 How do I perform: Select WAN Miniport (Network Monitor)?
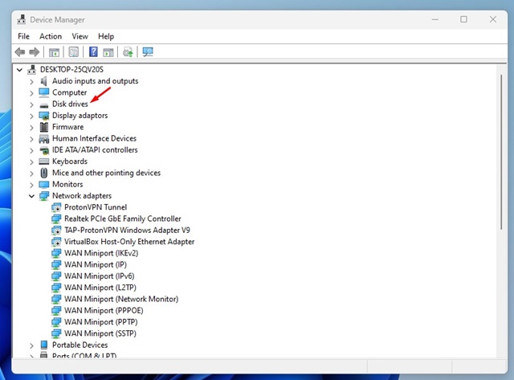(121, 299)
